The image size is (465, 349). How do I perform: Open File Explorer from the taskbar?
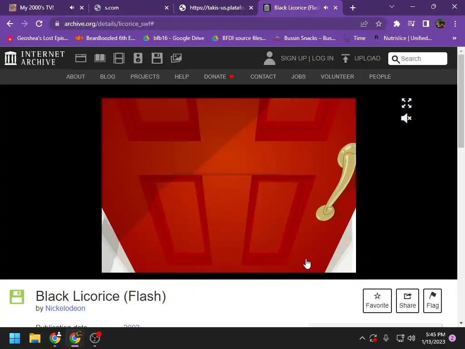(35, 338)
